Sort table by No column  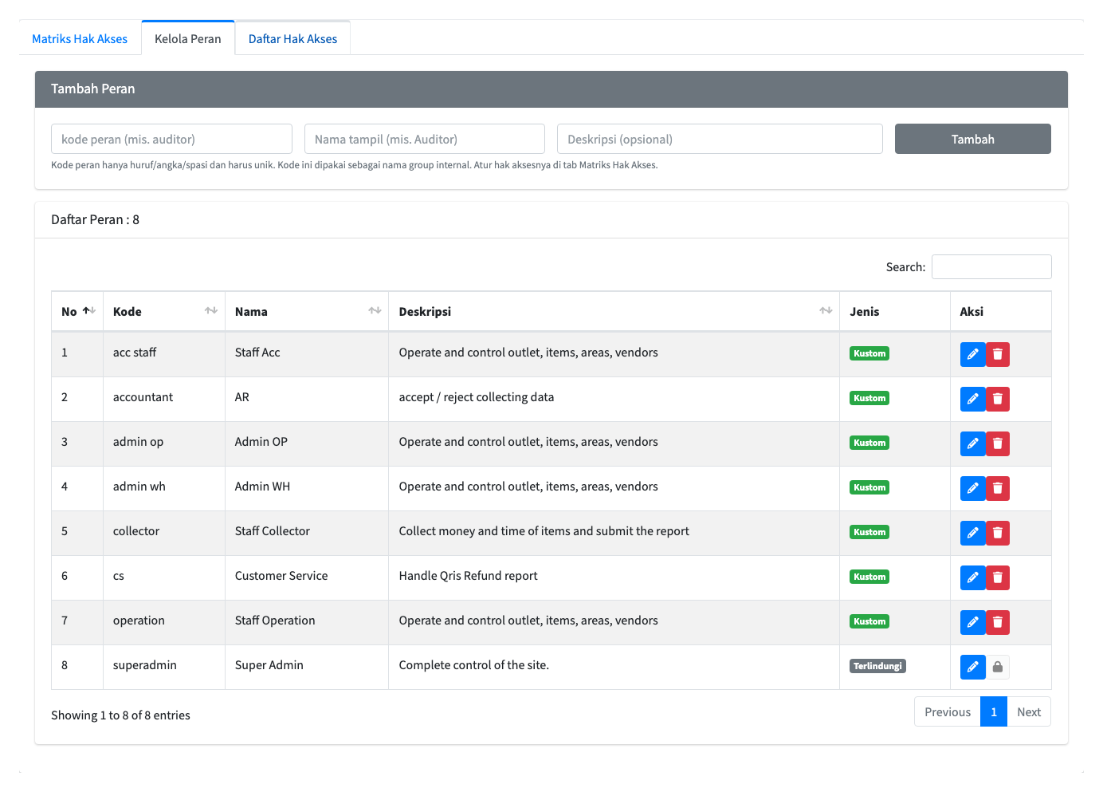tap(77, 312)
